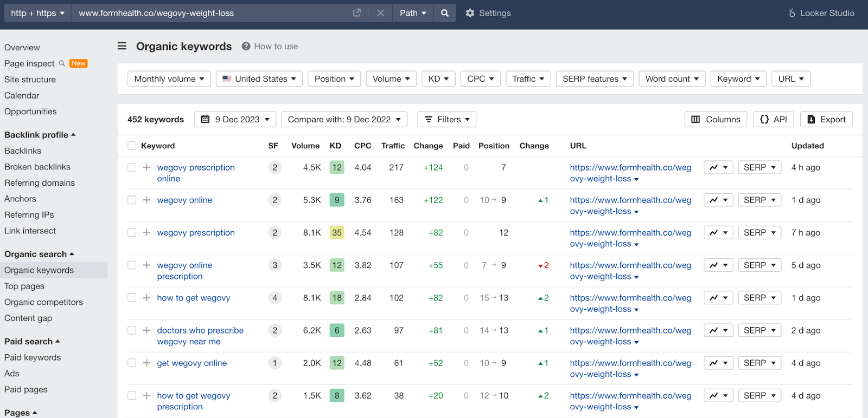Click the KD 9 badge for 'wegovy online'
Image resolution: width=868 pixels, height=418 pixels.
337,200
